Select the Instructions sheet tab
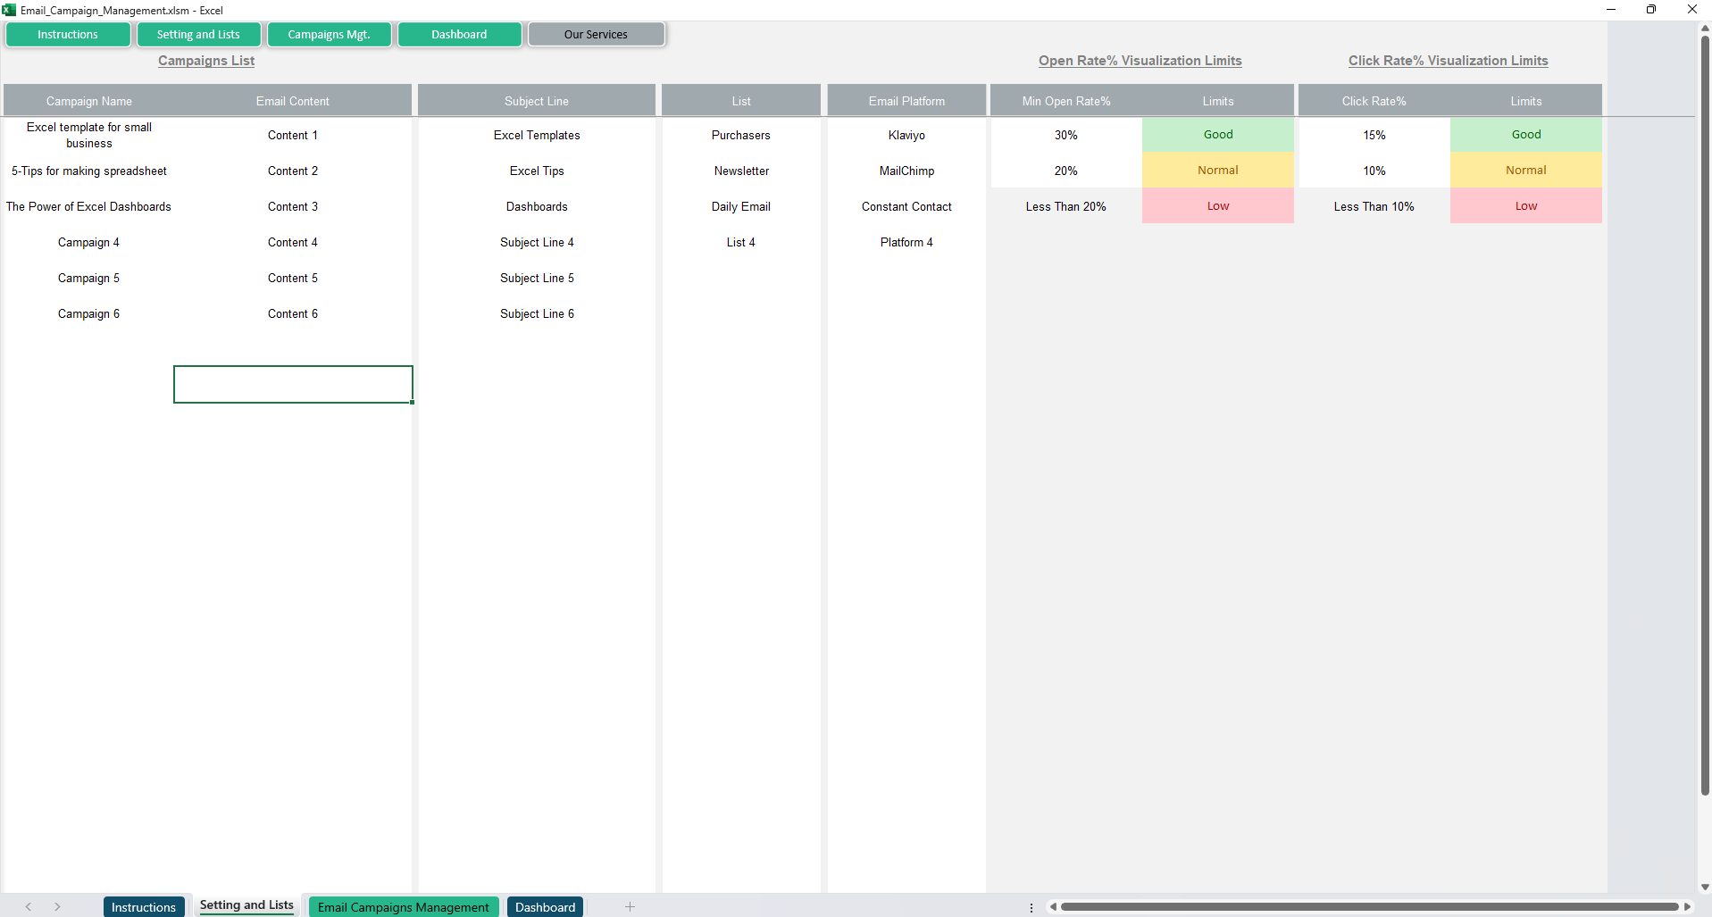Image resolution: width=1712 pixels, height=917 pixels. coord(144,907)
